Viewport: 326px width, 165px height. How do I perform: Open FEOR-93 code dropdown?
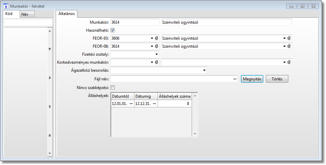click(152, 38)
